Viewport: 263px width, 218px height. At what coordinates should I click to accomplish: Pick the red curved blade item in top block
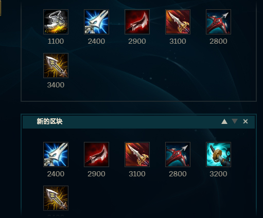pos(137,22)
